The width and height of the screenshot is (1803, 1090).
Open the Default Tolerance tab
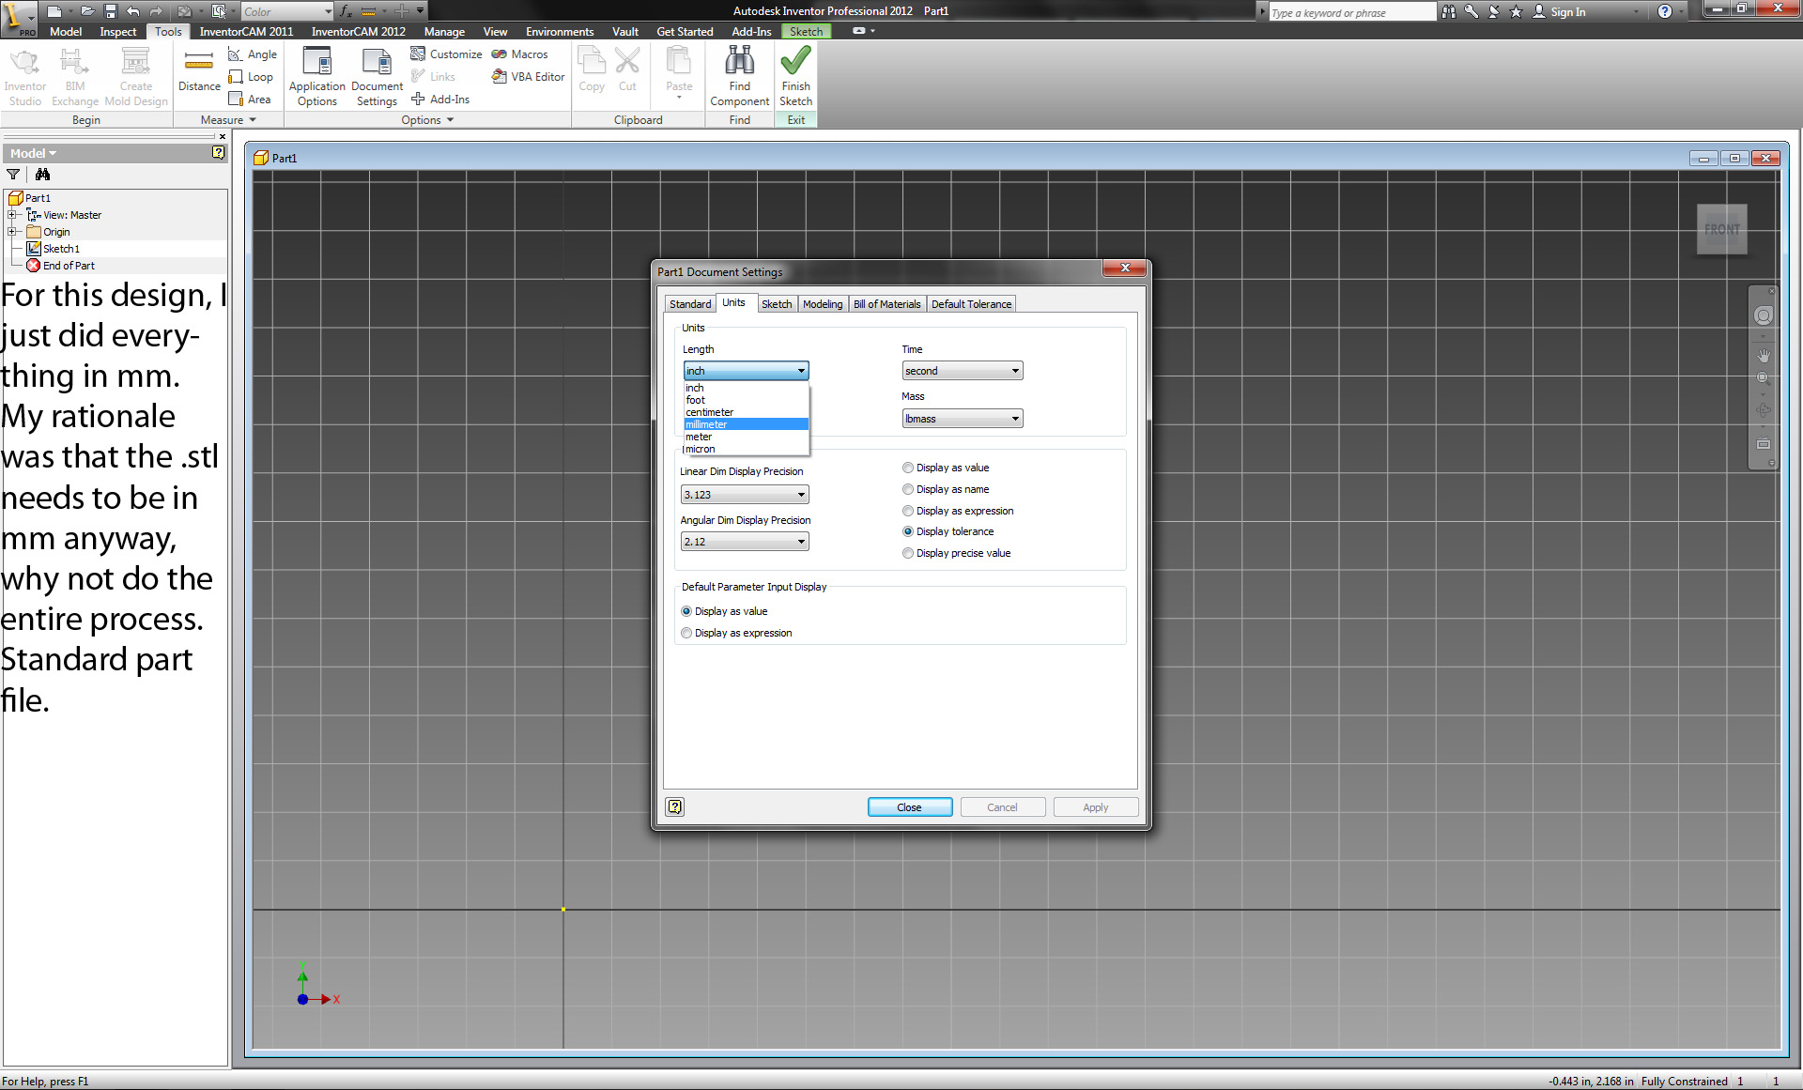[x=971, y=304]
